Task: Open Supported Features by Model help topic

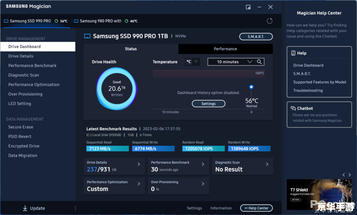Action: pos(320,82)
